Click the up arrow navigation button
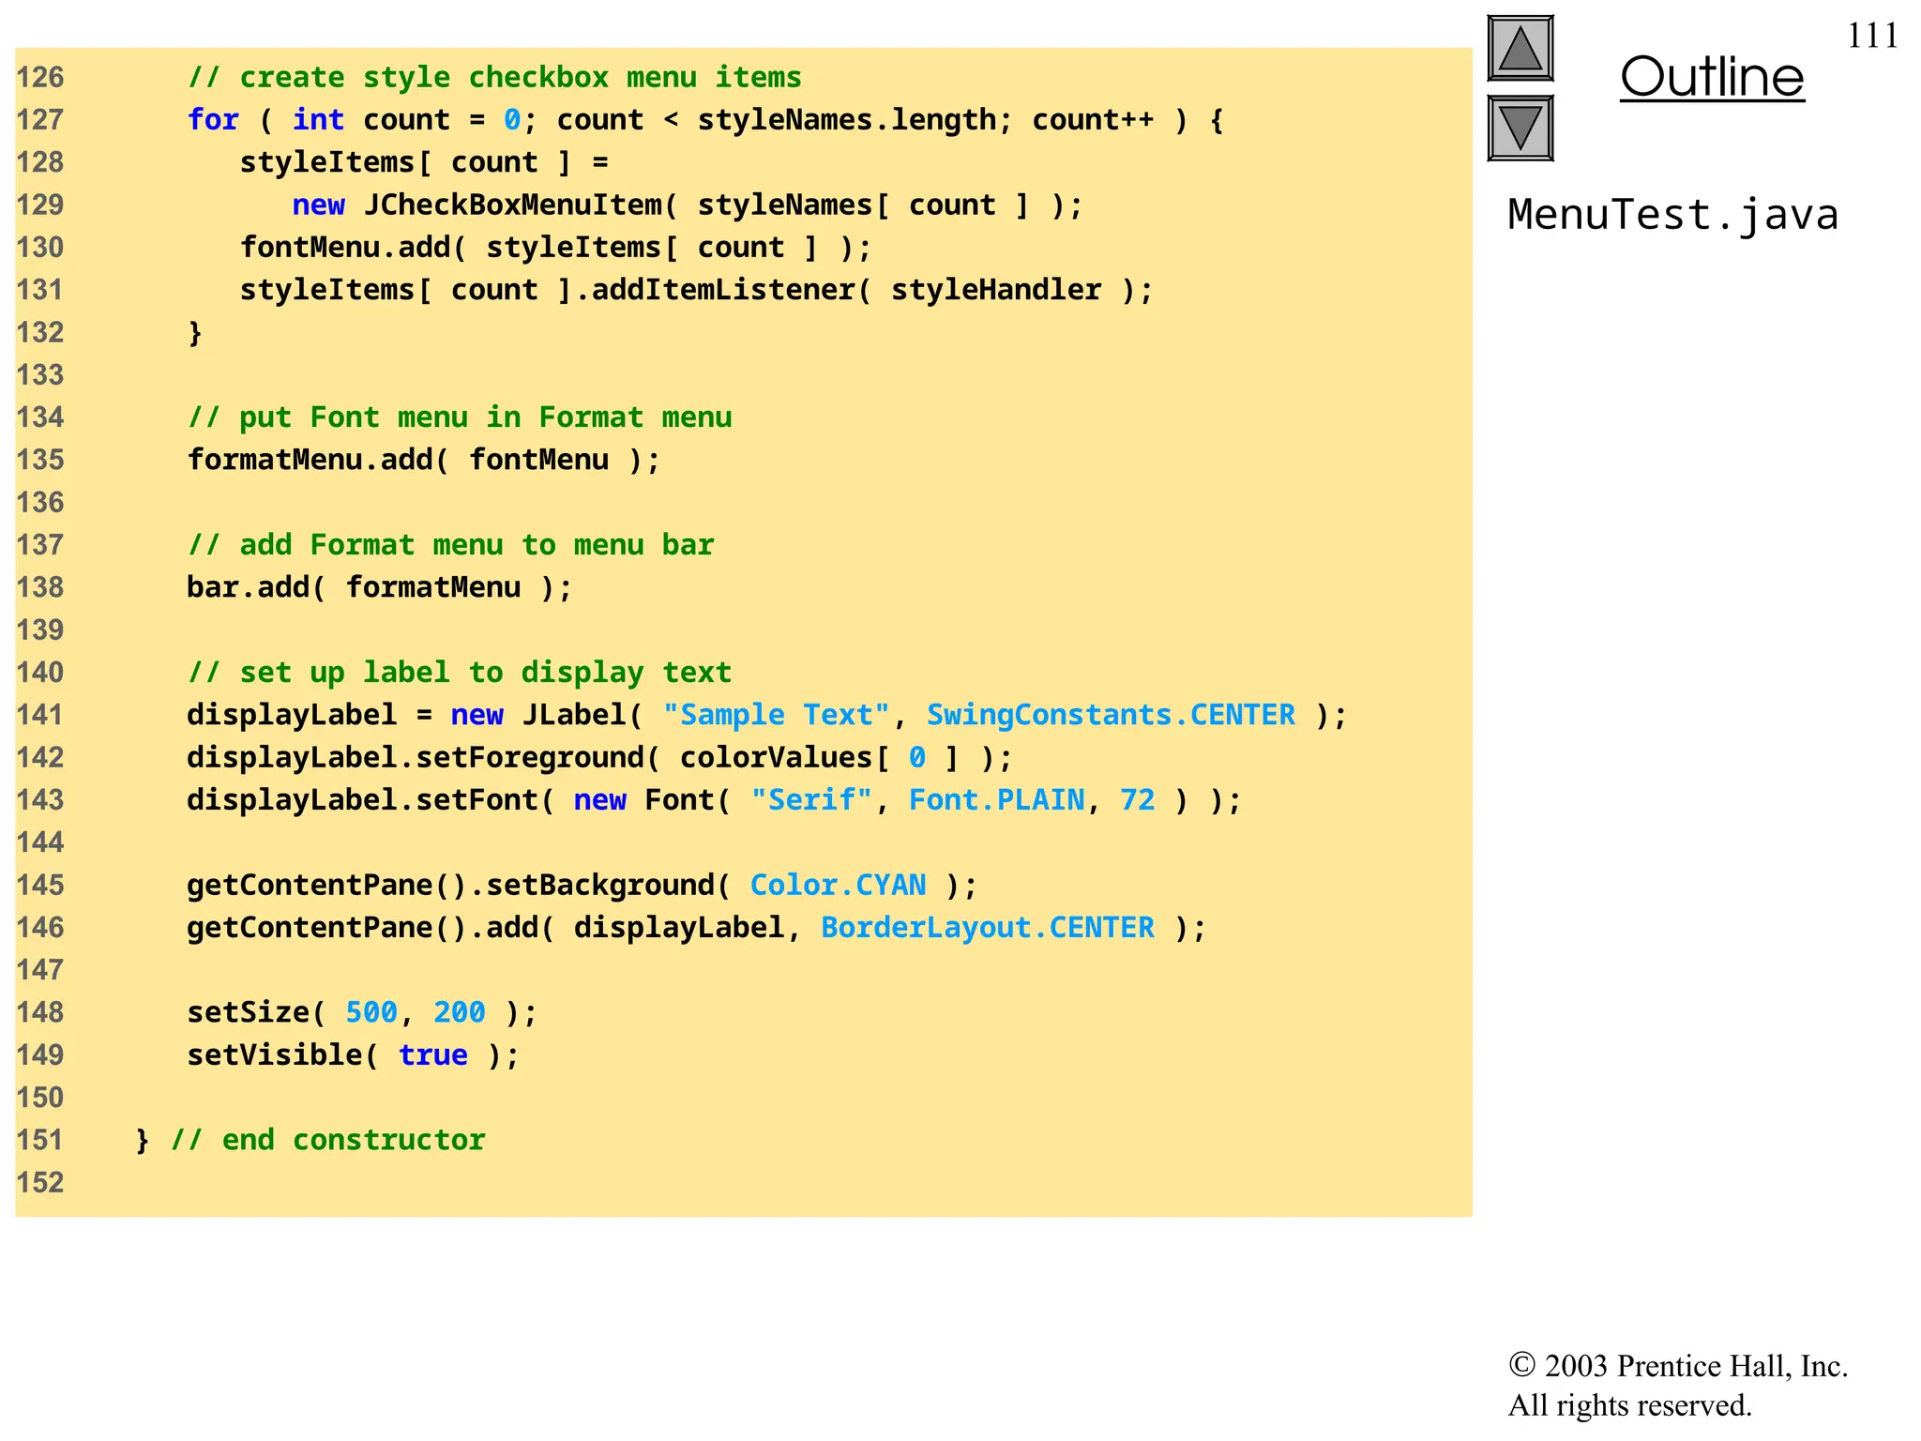 [1520, 49]
